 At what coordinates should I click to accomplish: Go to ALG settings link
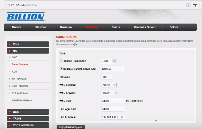pyautogui.click(x=14, y=72)
